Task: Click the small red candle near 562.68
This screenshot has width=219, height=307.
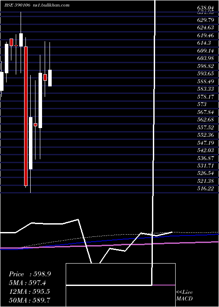Action: click(35, 125)
